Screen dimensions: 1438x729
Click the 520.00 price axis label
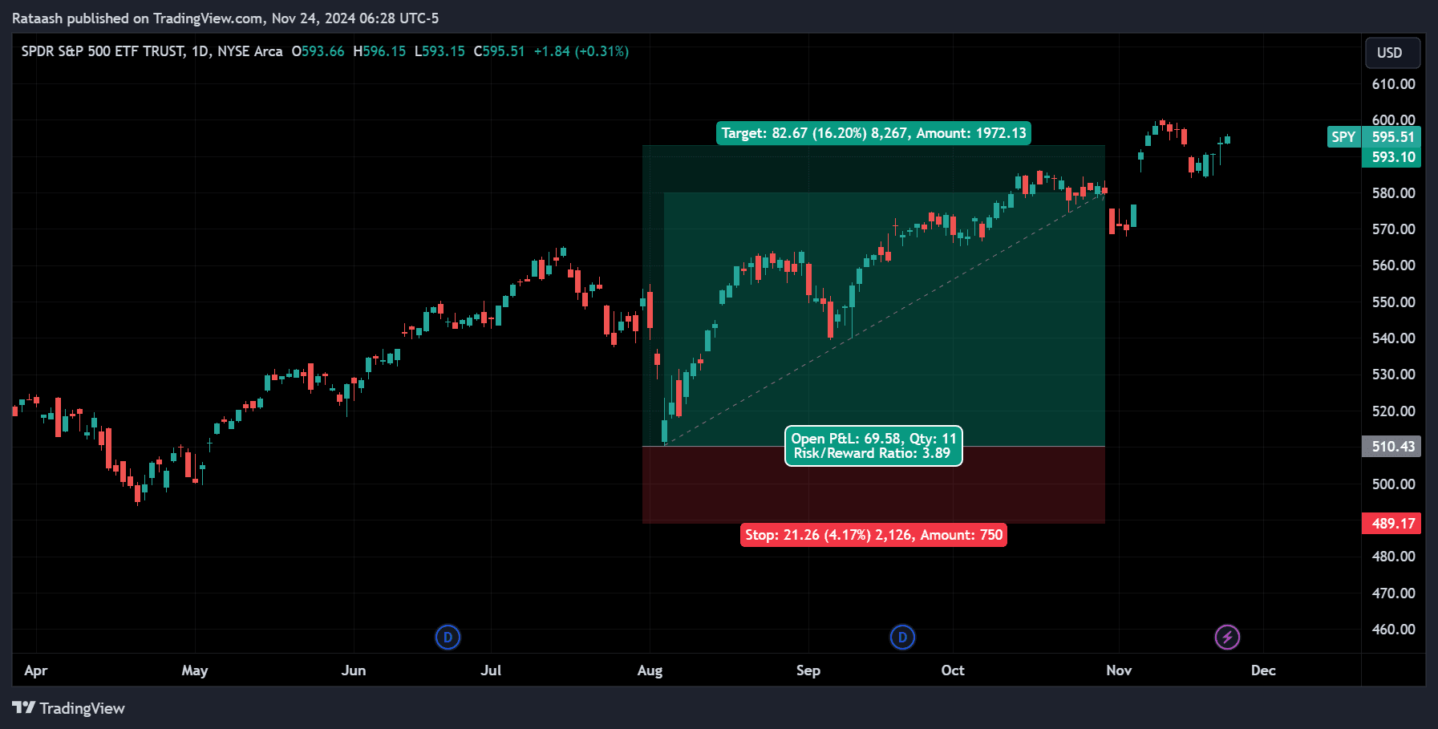click(x=1393, y=411)
